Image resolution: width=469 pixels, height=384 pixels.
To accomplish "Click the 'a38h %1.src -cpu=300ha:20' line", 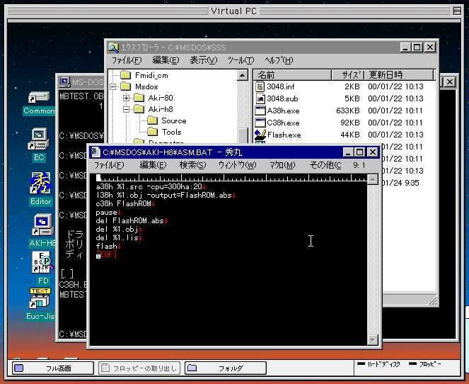I will pos(151,186).
